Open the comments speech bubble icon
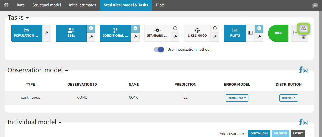The height and width of the screenshot is (137, 322). [x=315, y=5]
